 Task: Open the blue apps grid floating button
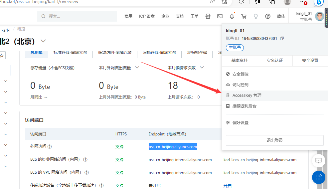coord(319,177)
